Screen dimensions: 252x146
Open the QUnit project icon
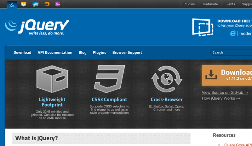pos(58,4)
